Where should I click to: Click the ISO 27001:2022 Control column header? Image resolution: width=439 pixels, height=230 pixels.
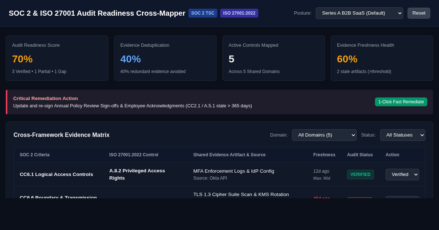coord(134,155)
